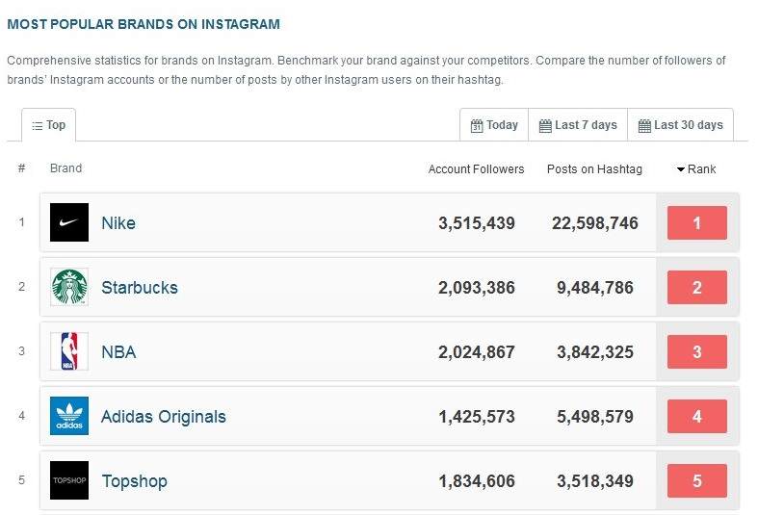Open the Nike brand link

click(x=118, y=223)
